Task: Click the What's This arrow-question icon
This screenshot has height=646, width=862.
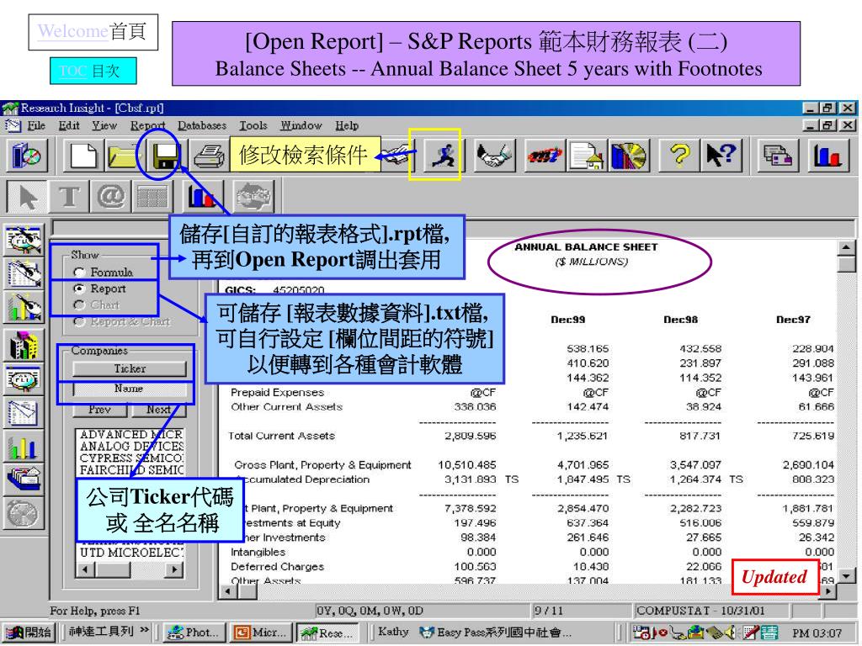Action: pos(720,156)
